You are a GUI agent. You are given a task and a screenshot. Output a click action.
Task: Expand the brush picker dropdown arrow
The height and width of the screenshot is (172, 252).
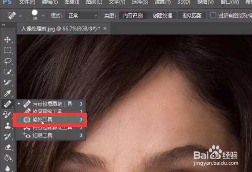coord(43,16)
